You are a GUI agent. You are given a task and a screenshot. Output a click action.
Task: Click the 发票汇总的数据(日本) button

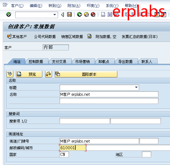pyautogui.click(x=139, y=36)
